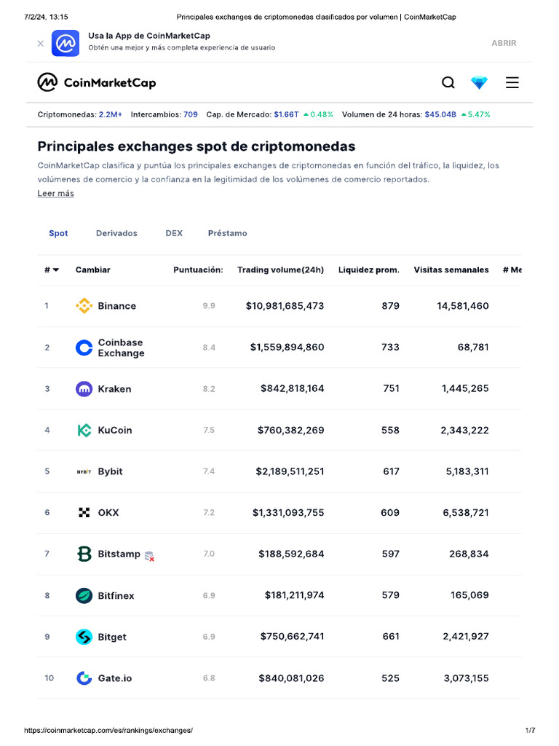The height and width of the screenshot is (746, 559).
Task: Click the blue diamond icon
Action: [x=479, y=83]
